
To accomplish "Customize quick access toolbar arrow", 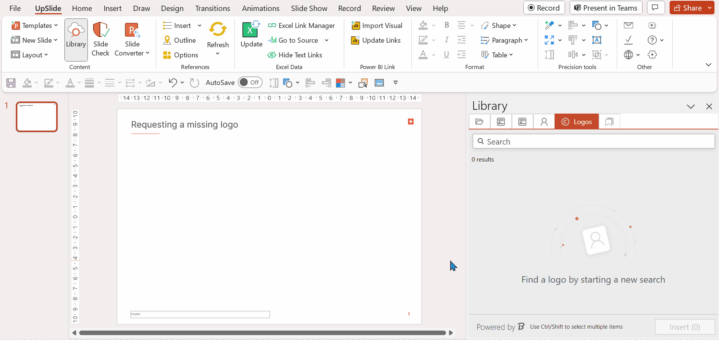I will (x=396, y=83).
